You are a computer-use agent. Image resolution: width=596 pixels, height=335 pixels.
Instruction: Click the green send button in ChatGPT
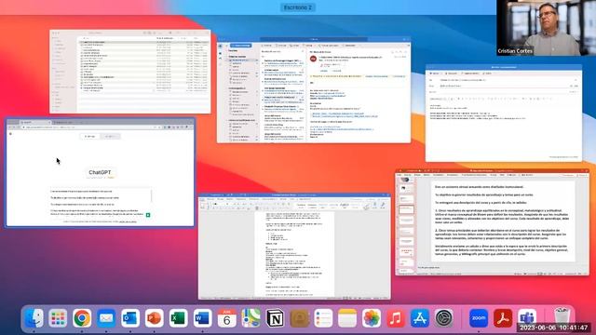pos(148,215)
